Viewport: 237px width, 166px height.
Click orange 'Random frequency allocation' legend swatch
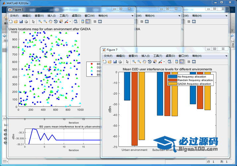click(172, 80)
